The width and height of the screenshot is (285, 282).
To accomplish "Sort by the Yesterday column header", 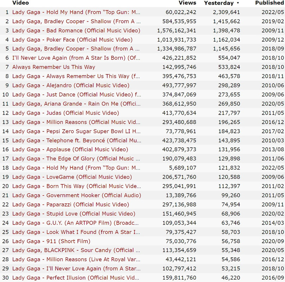I will point(219,3).
